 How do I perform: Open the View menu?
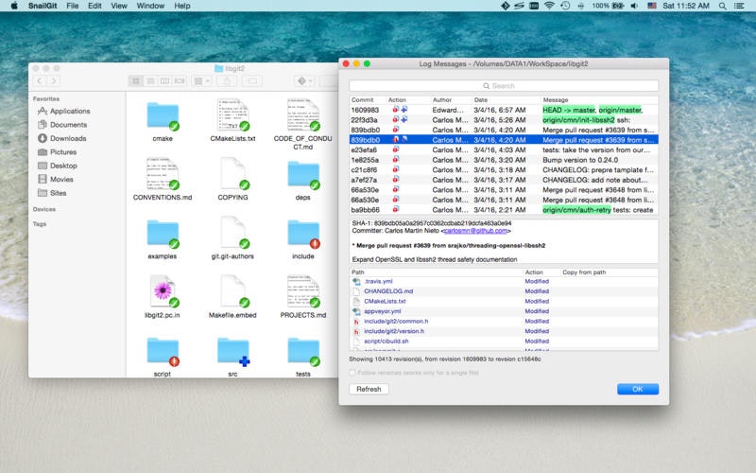(x=119, y=6)
